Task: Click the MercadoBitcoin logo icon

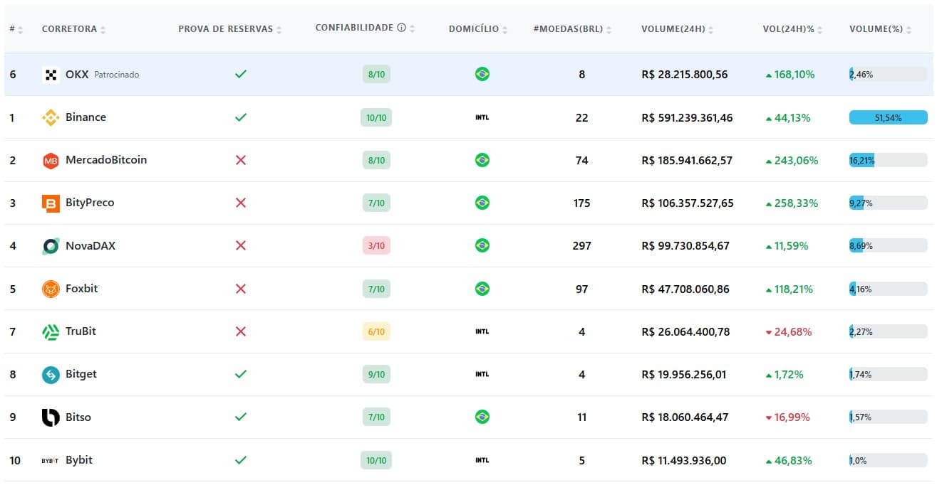Action: coord(51,160)
